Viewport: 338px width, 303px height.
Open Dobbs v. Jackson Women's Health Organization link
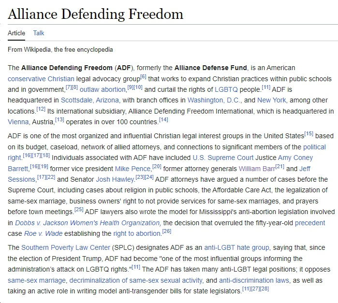[x=88, y=223]
